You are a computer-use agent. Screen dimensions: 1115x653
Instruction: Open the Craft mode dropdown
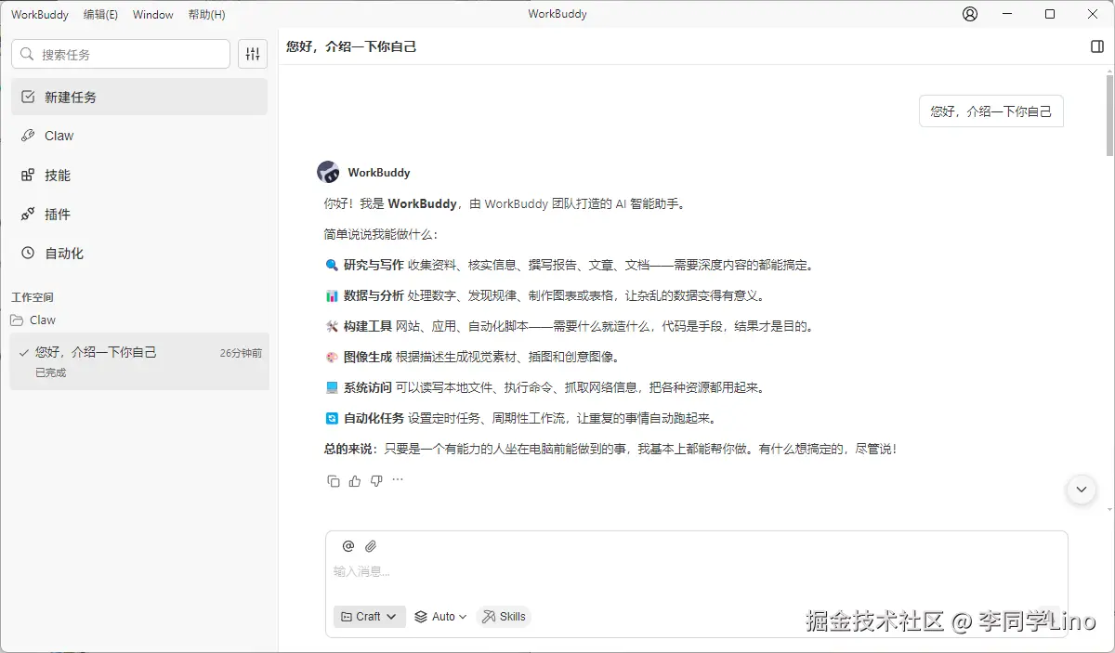click(x=369, y=616)
